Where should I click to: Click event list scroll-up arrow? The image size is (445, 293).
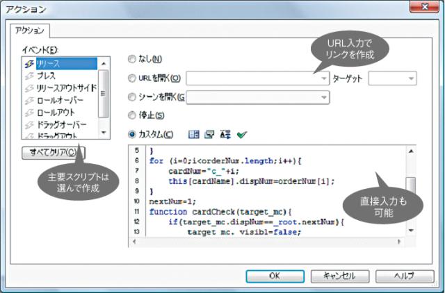point(104,63)
